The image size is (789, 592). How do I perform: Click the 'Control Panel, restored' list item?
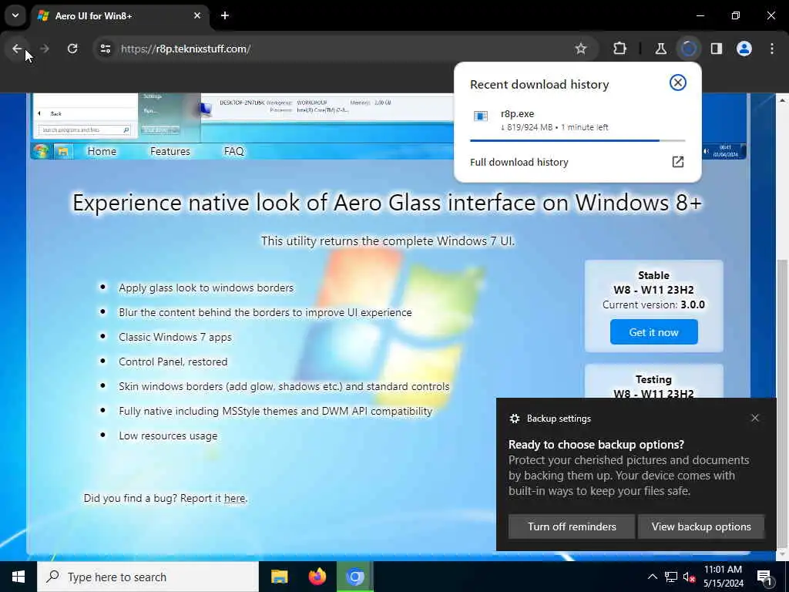(x=173, y=362)
